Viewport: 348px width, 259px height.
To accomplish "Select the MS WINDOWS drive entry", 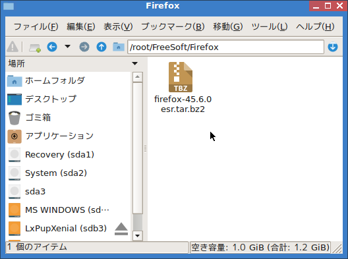I will coord(68,210).
